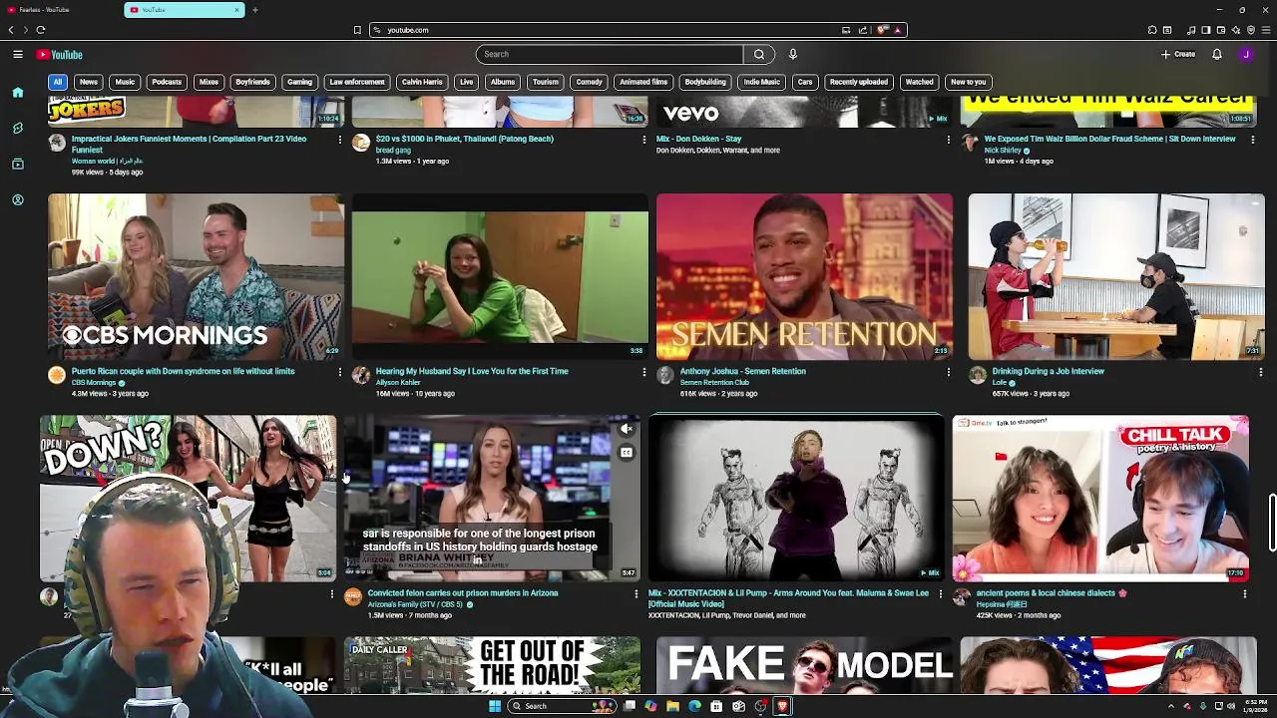Open 'Drinking During a Job Interview' title link
The image size is (1277, 718).
(x=1049, y=371)
